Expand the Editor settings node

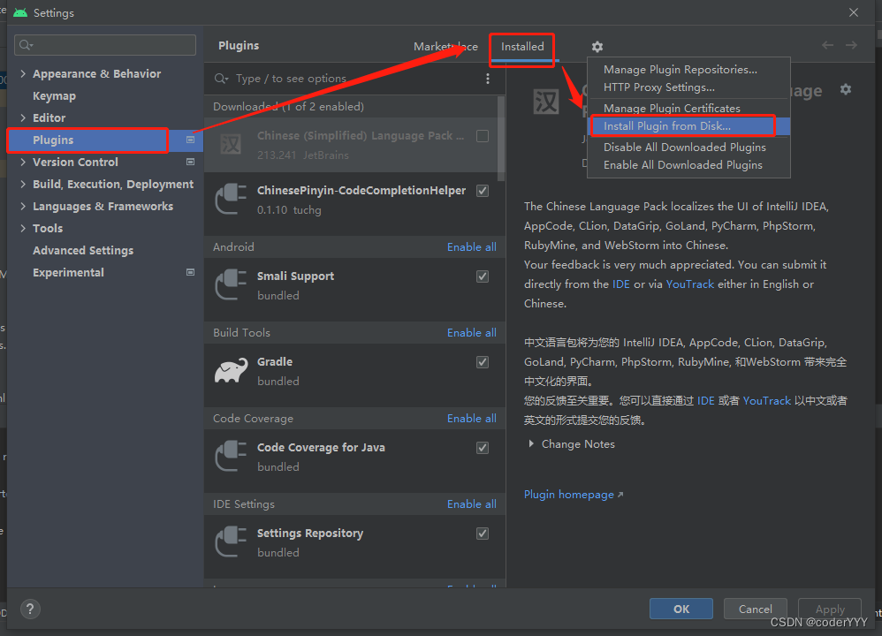tap(23, 117)
